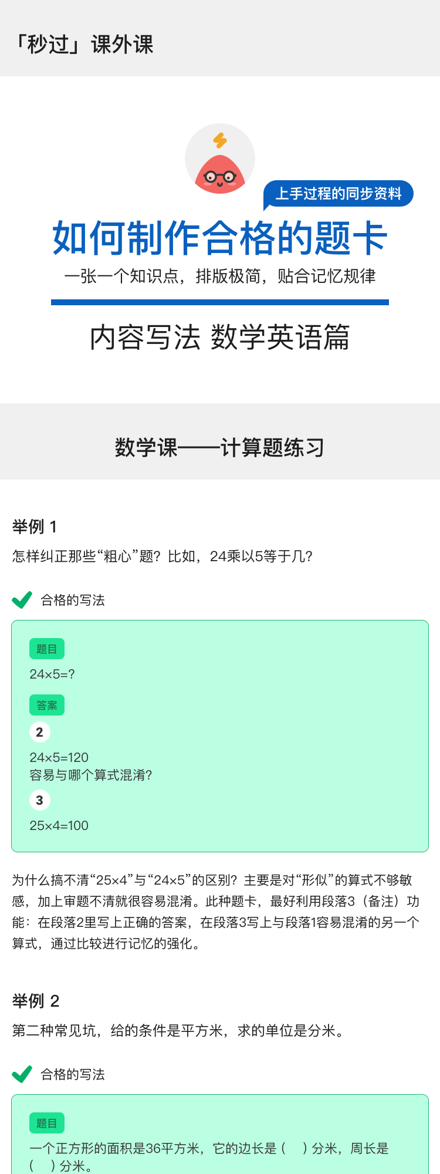The image size is (440, 1174).
Task: Click the blue title 如何制作合格的题卡
Action: point(219,238)
